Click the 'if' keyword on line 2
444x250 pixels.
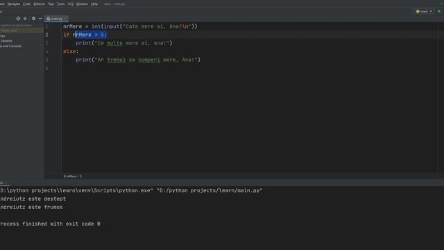coord(67,35)
